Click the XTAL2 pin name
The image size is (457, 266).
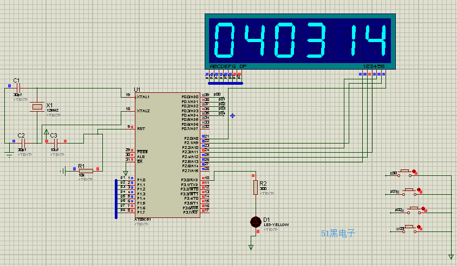pos(143,111)
